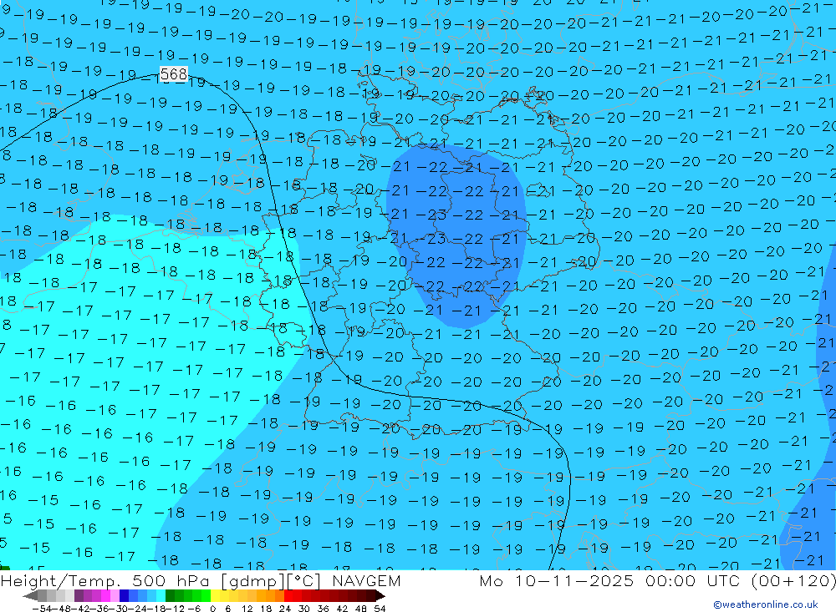Click the '48' color scale label
Image resolution: width=836 pixels, height=612 pixels.
(x=360, y=609)
